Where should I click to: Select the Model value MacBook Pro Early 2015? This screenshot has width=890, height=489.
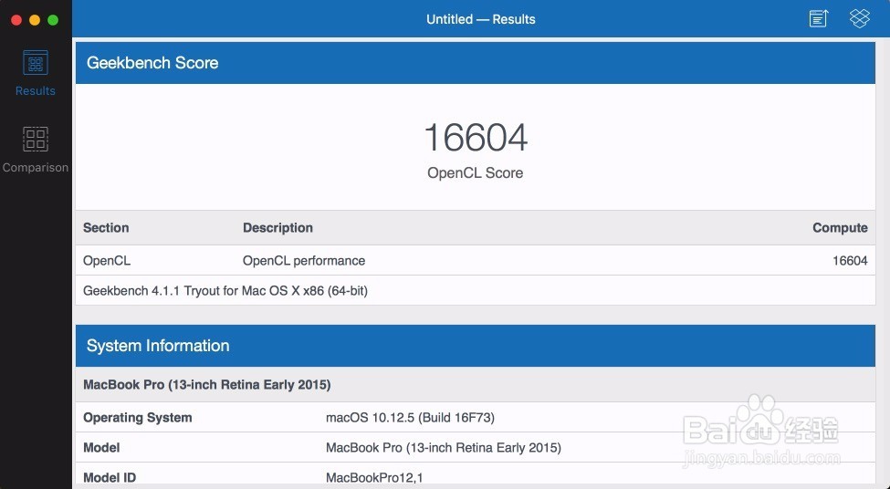pos(444,448)
